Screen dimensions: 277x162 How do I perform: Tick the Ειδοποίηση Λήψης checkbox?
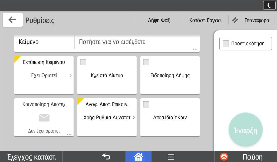146,62
